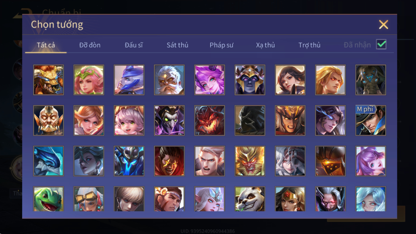Pick the pink-haired flower crown hero portrait

[89, 80]
